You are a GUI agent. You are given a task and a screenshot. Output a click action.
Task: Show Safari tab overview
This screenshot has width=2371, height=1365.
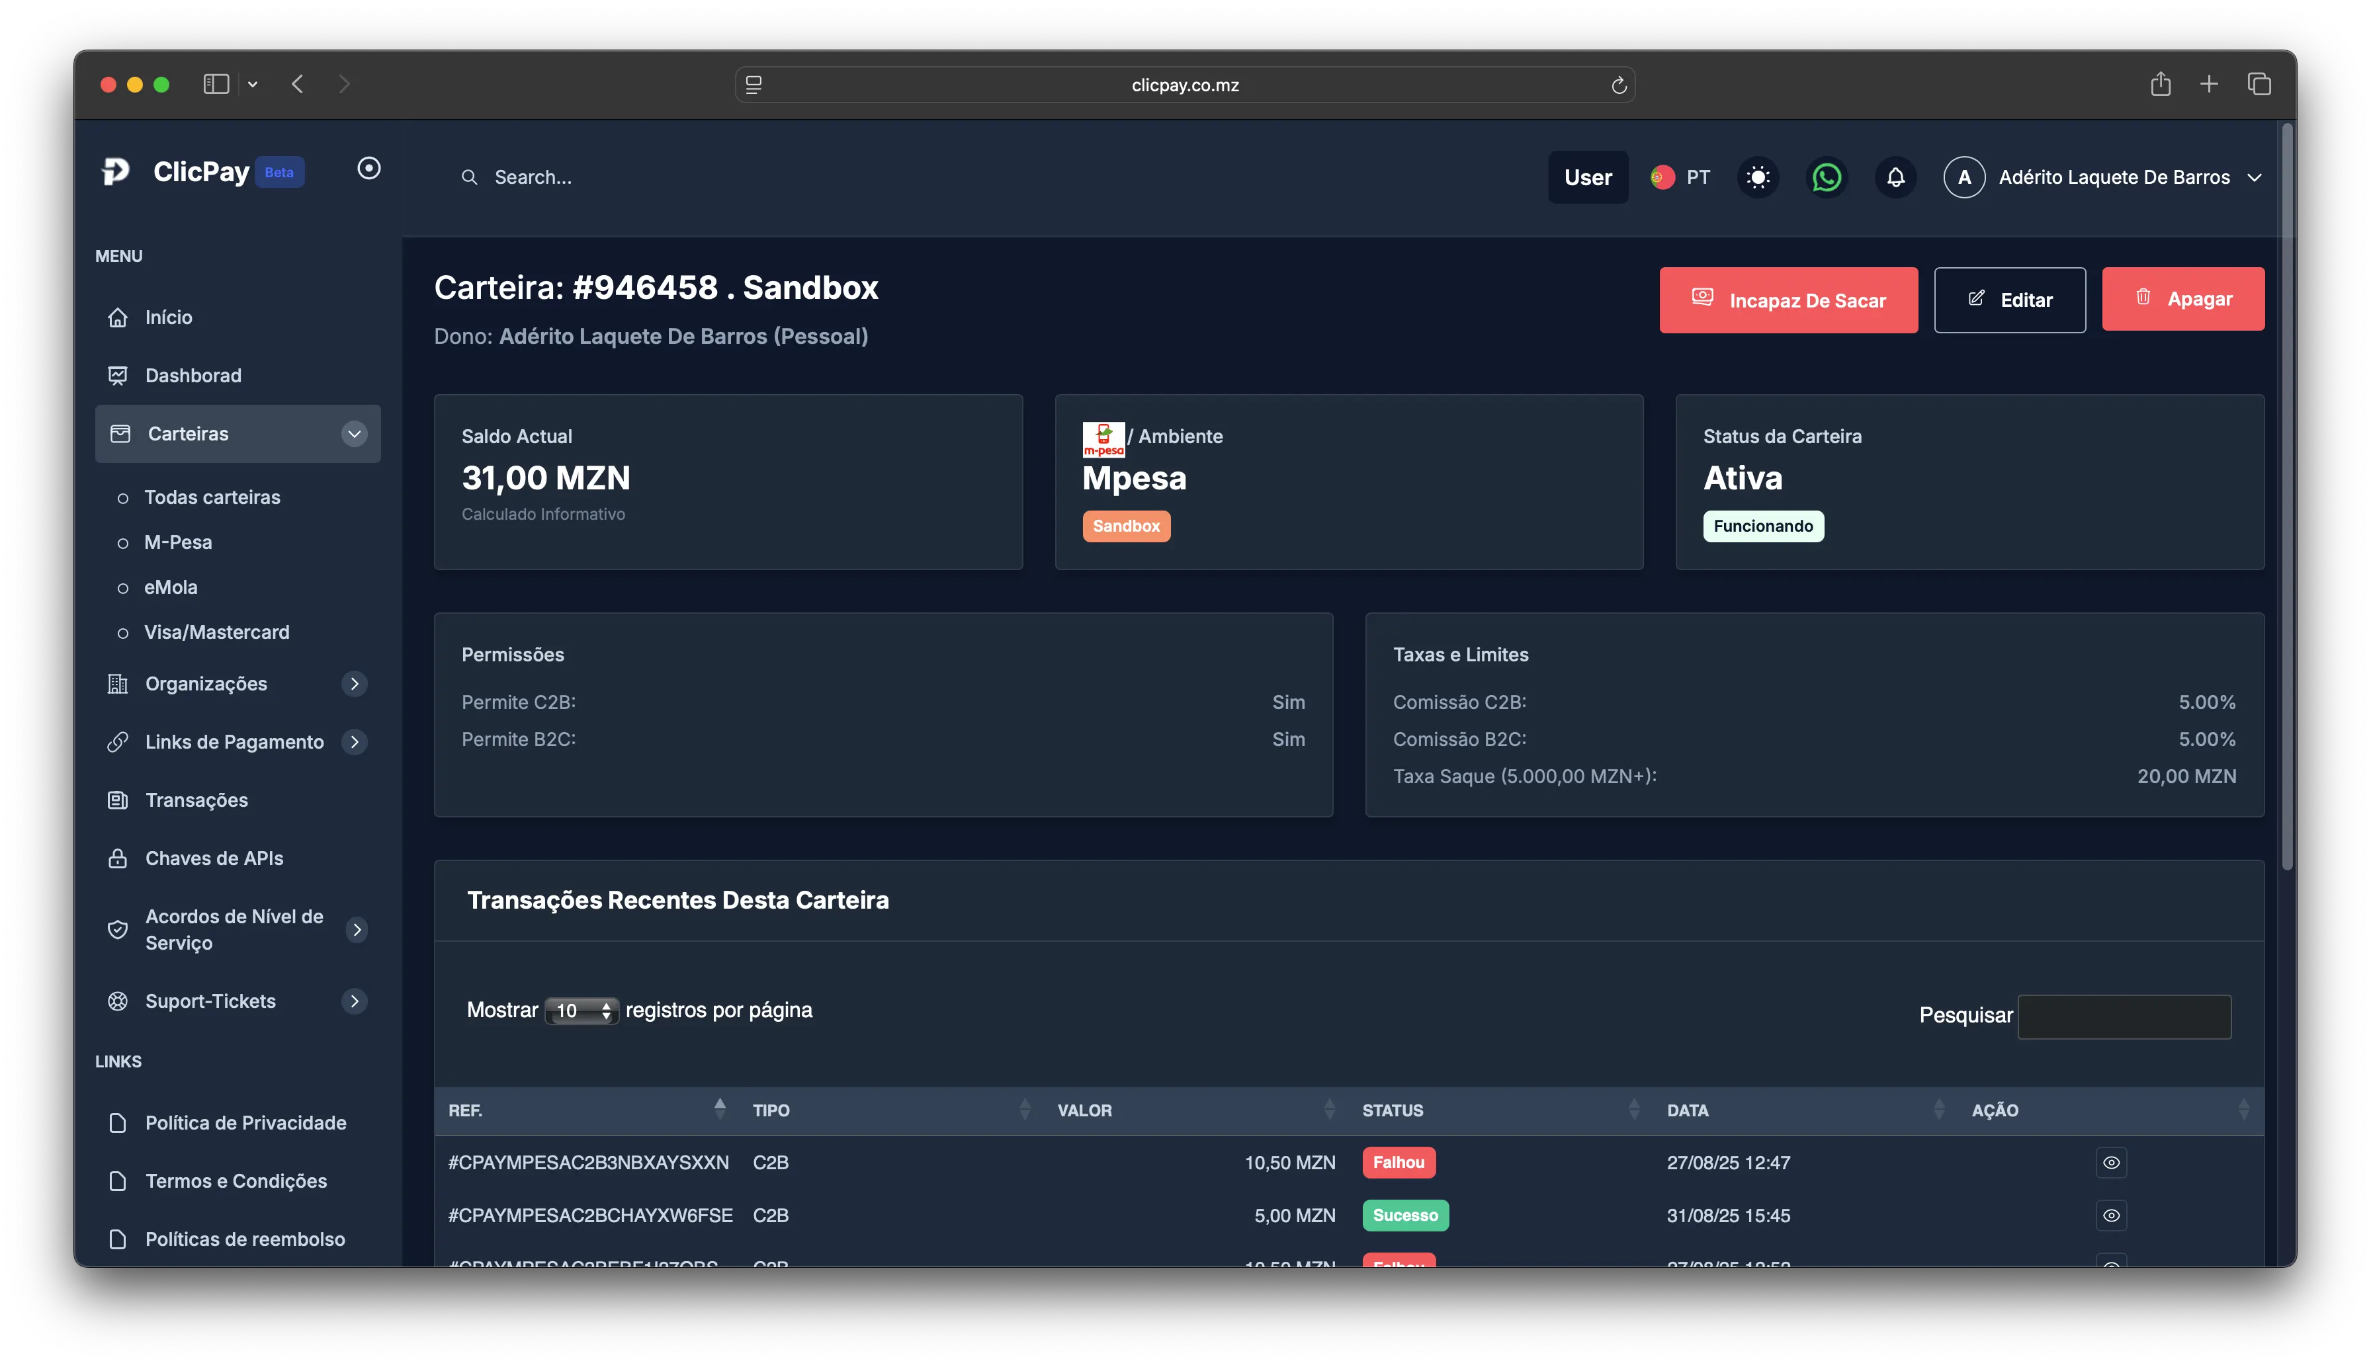(2259, 85)
